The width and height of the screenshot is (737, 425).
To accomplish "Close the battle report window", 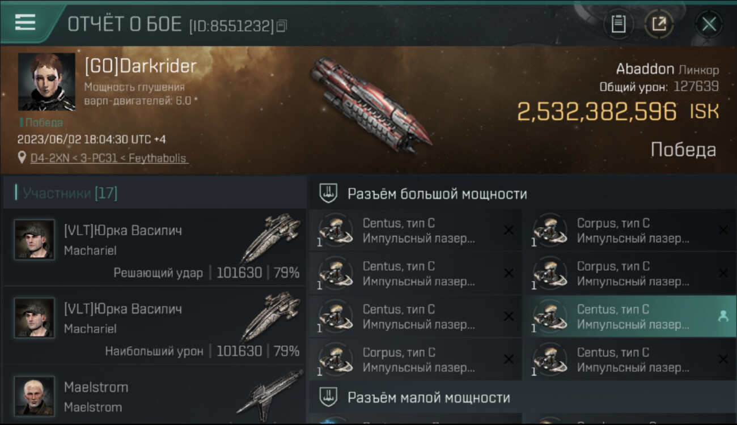I will [x=709, y=24].
